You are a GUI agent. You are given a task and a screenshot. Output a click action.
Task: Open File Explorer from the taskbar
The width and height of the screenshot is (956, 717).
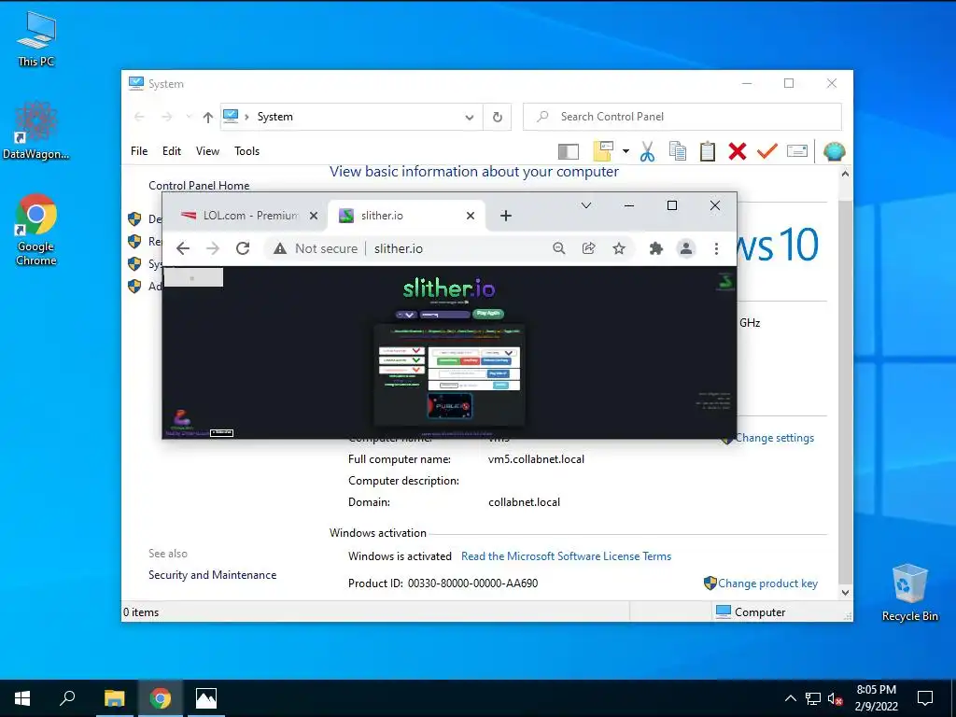tap(114, 698)
